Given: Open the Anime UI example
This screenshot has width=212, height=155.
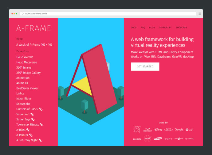Looking at the screenshot, I should 22,83.
